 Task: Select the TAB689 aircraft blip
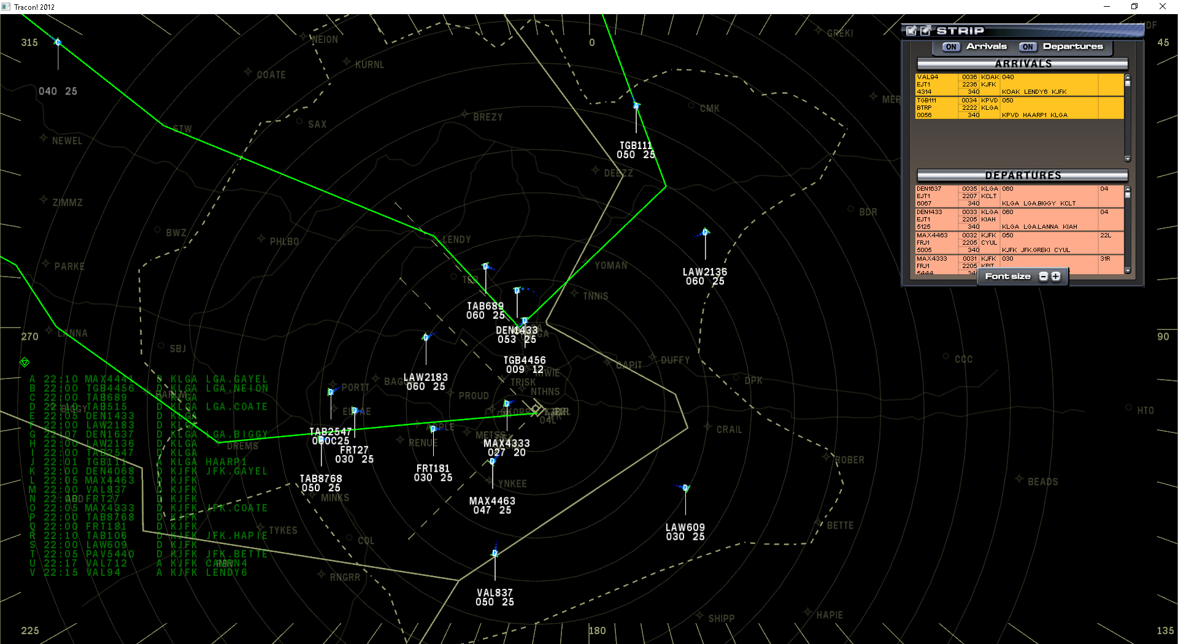[486, 266]
